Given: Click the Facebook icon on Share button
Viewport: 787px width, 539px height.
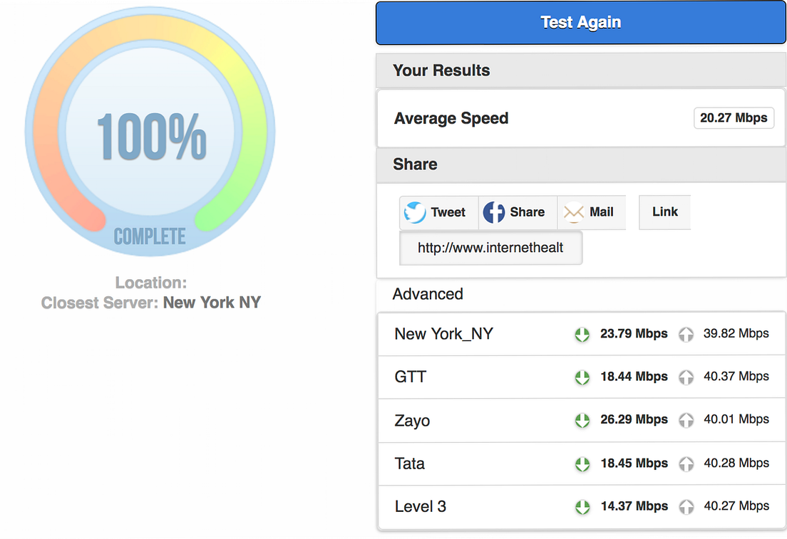Looking at the screenshot, I should pos(494,211).
